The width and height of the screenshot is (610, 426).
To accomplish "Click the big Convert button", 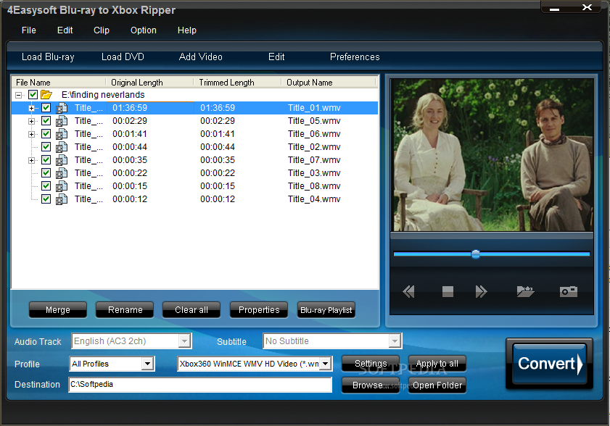I will 549,364.
